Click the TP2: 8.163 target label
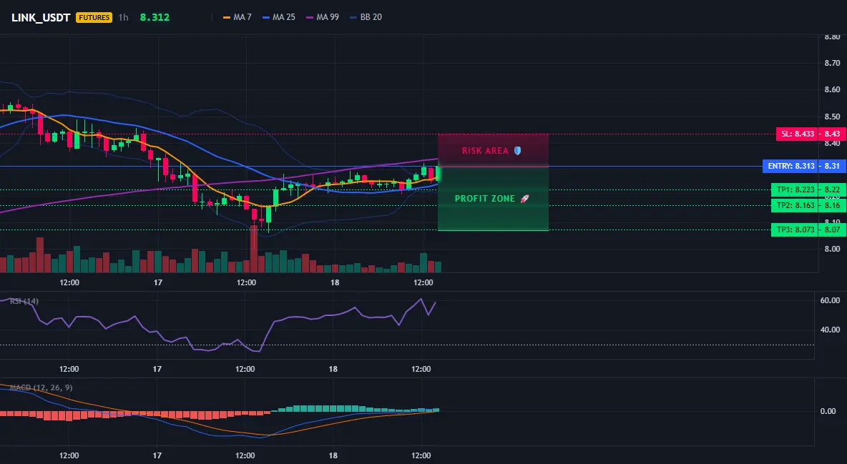The width and height of the screenshot is (847, 464). pos(795,205)
